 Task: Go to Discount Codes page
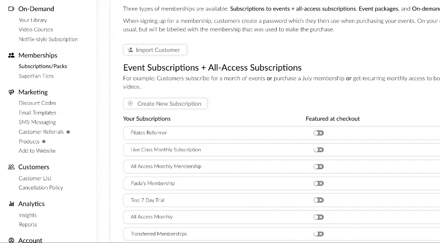tap(37, 103)
